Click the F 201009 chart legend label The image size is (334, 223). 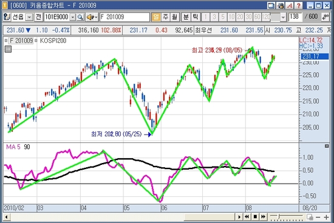pyautogui.click(x=21, y=41)
